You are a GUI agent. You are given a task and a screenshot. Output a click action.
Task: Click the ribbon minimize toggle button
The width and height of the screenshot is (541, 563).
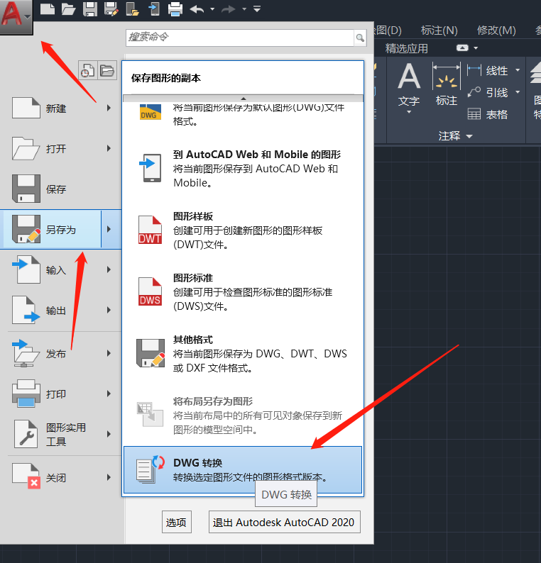462,48
